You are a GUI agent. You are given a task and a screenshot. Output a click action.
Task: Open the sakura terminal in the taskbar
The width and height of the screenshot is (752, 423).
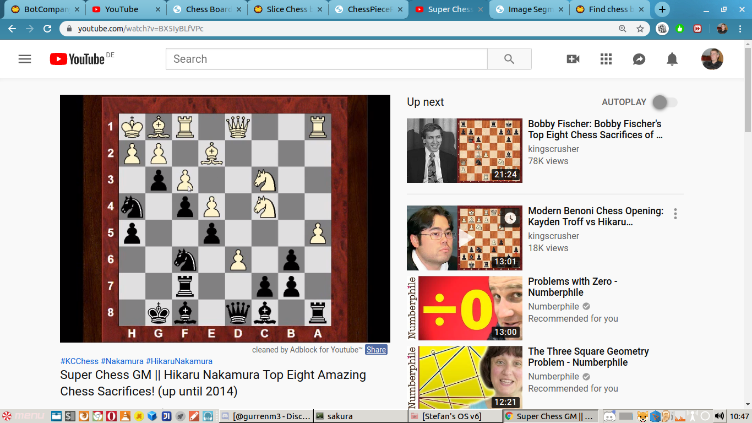tap(339, 416)
